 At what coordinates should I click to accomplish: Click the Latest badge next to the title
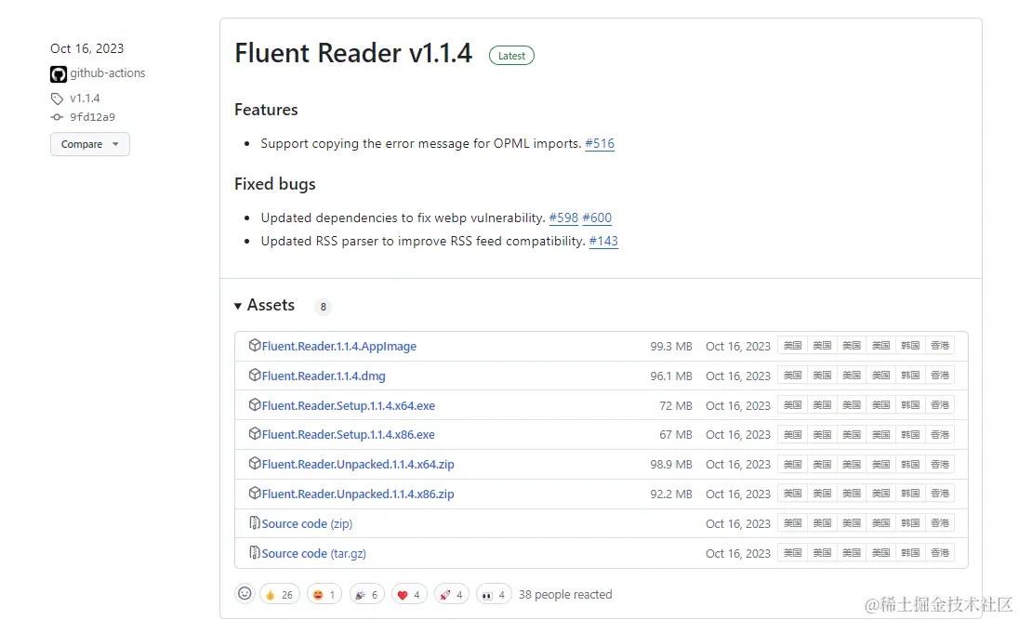[511, 56]
